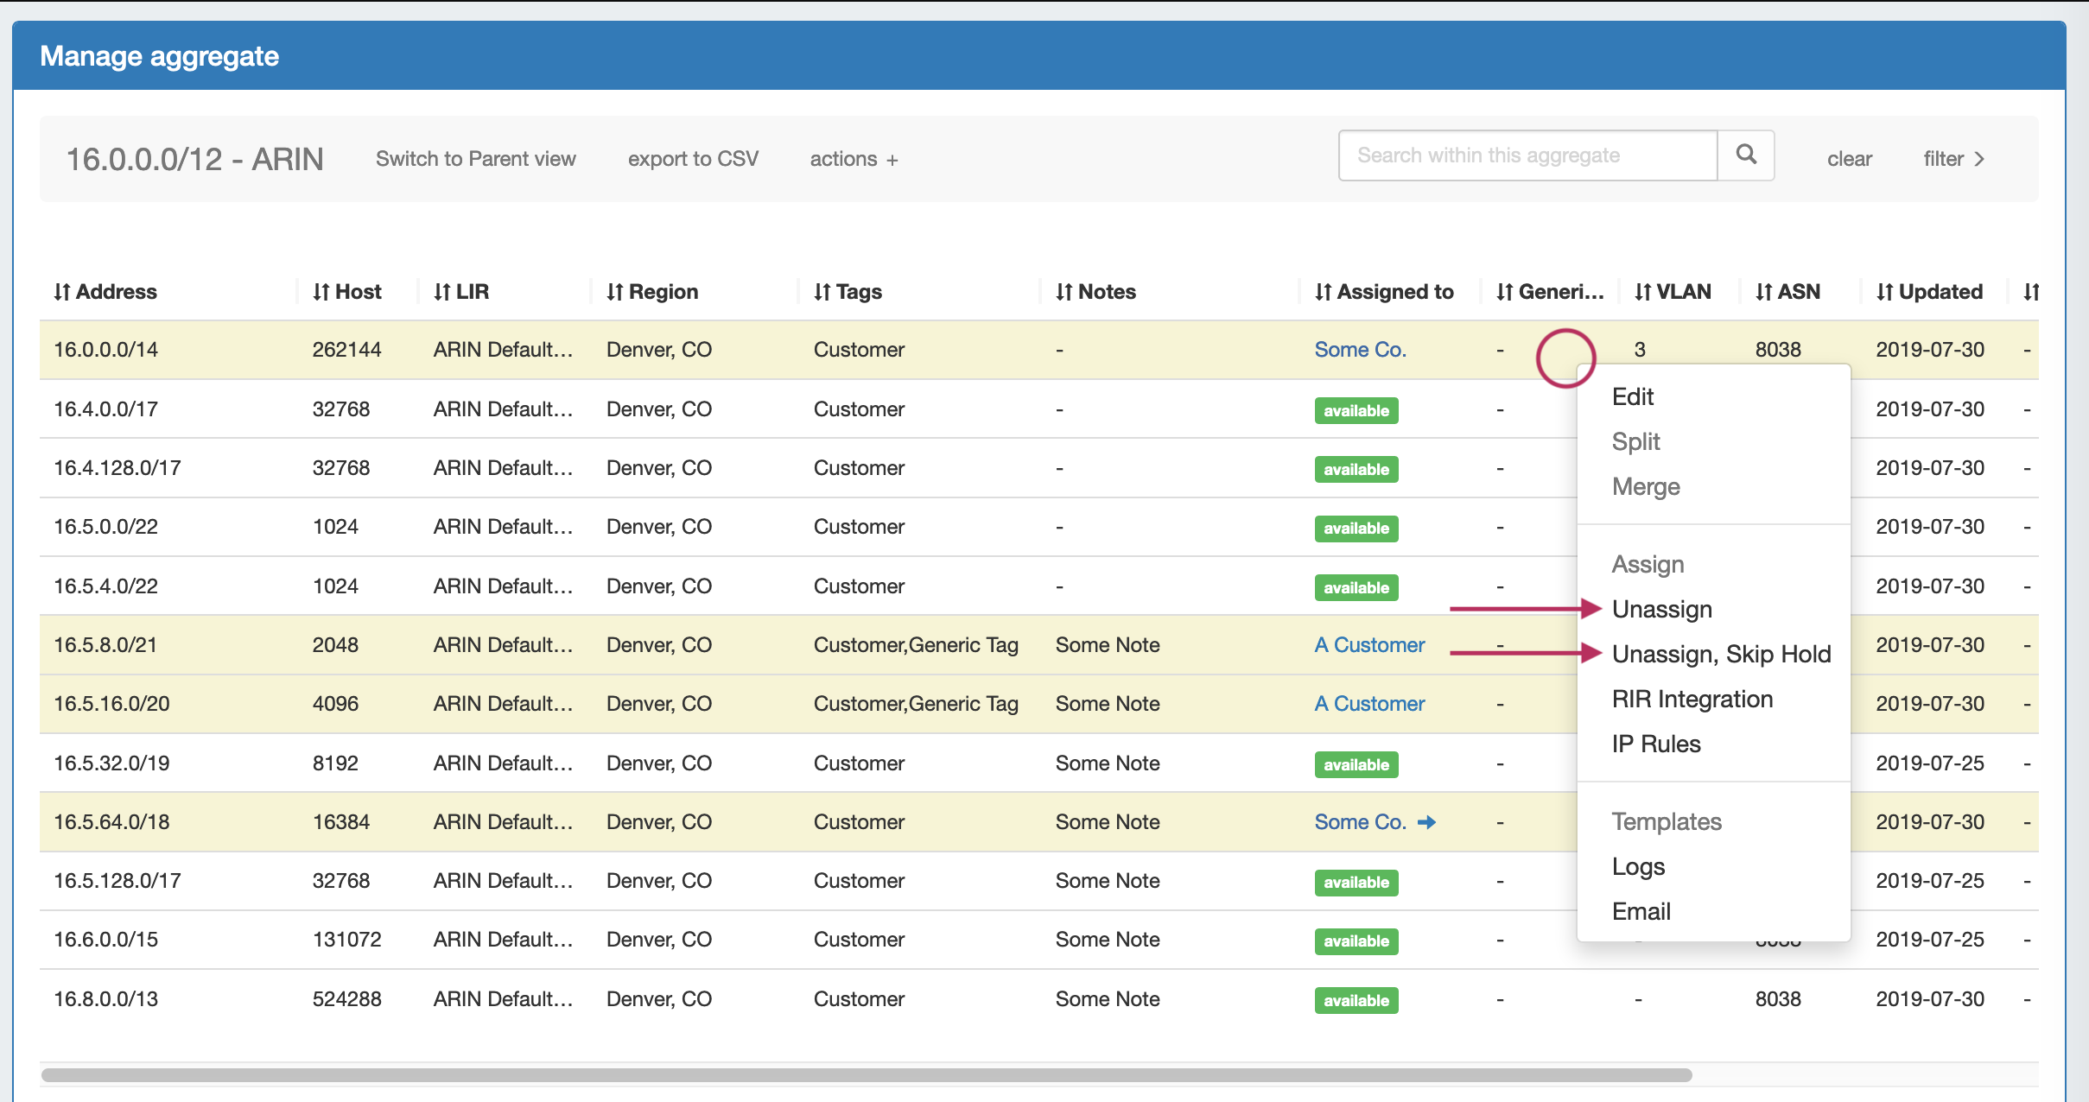Image resolution: width=2089 pixels, height=1102 pixels.
Task: Sort by Host column arrows
Action: (321, 292)
